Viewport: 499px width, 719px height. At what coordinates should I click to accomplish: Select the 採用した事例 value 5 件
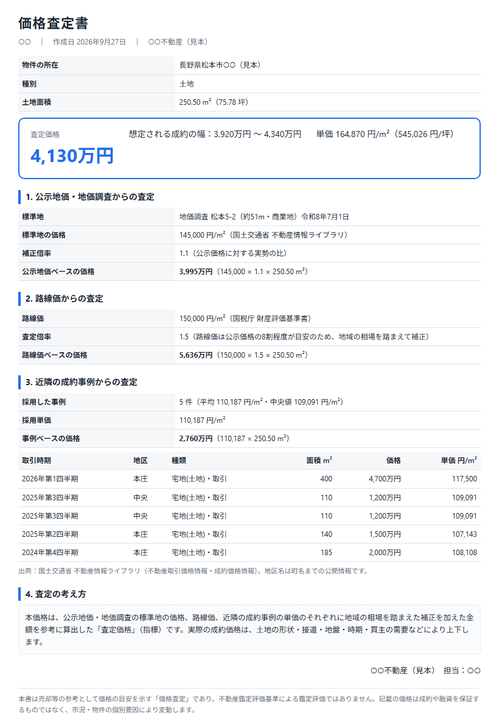coord(186,402)
